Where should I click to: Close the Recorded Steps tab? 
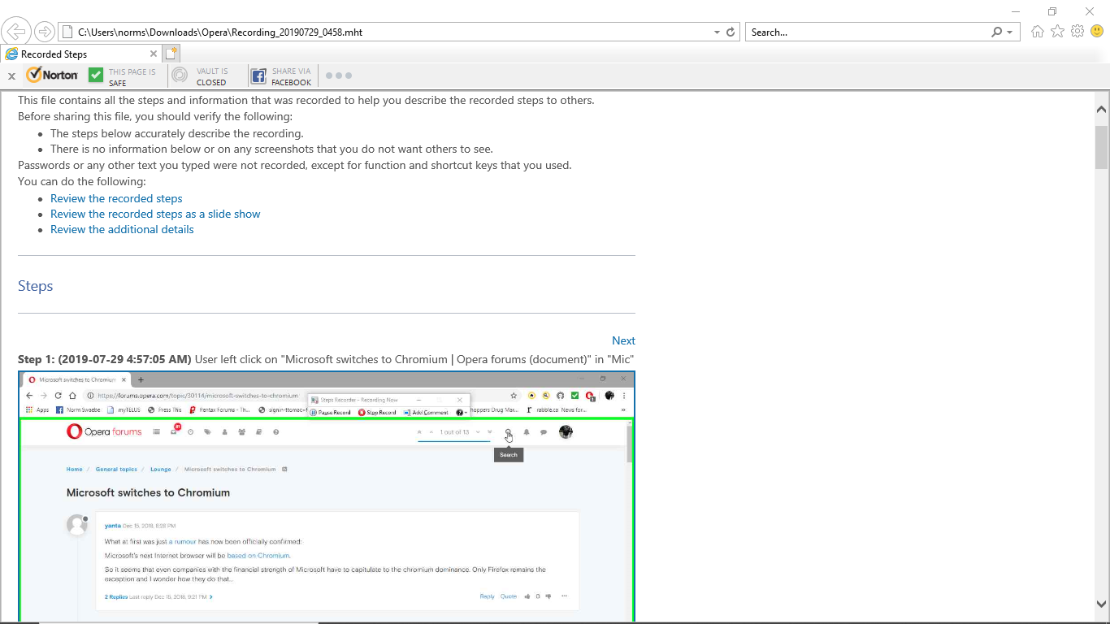point(153,54)
